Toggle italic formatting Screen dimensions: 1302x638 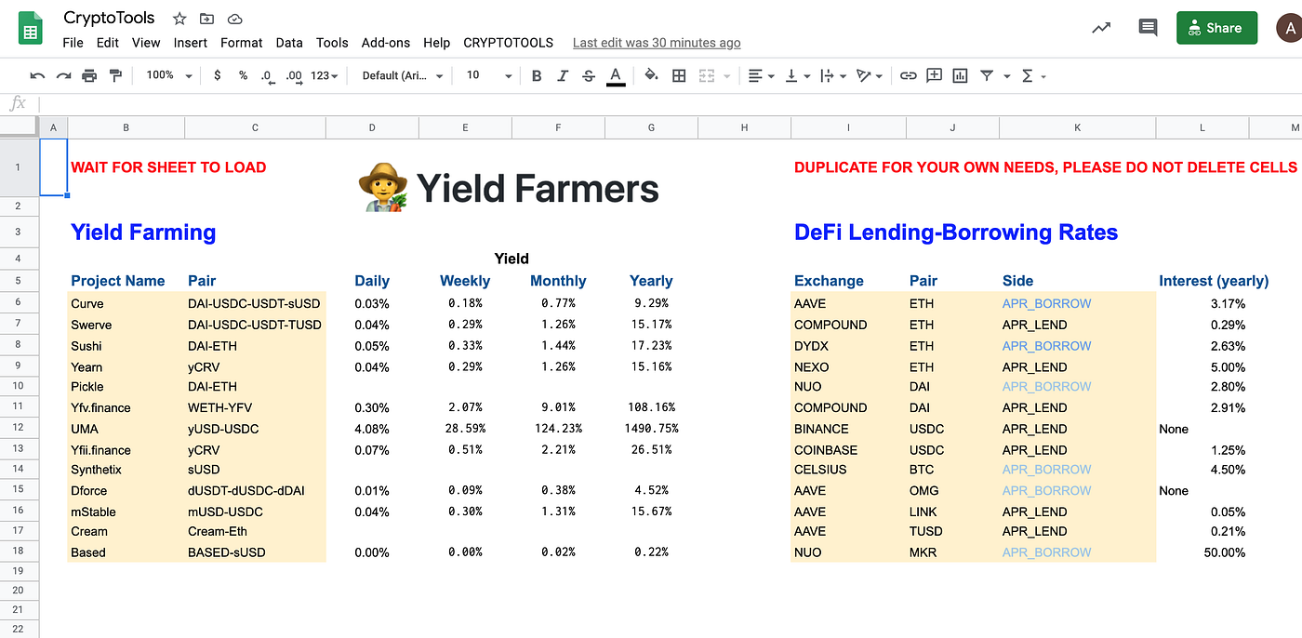coord(563,75)
